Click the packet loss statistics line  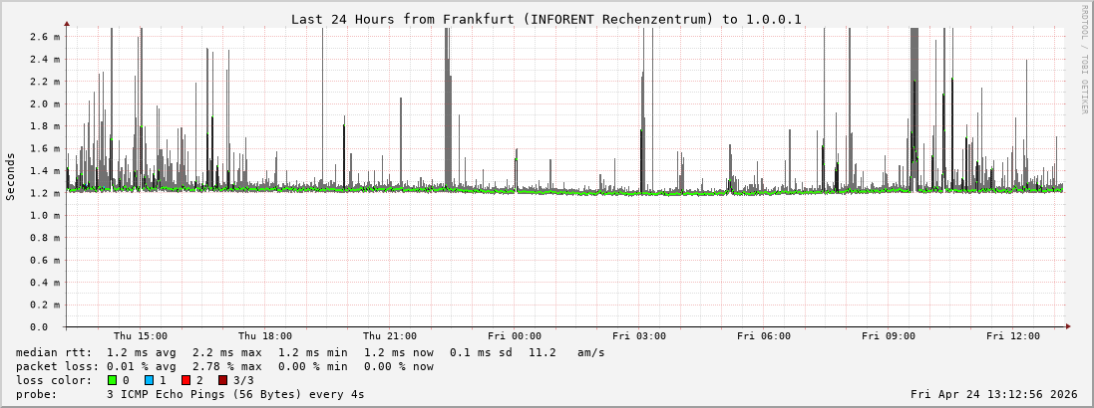tap(224, 366)
